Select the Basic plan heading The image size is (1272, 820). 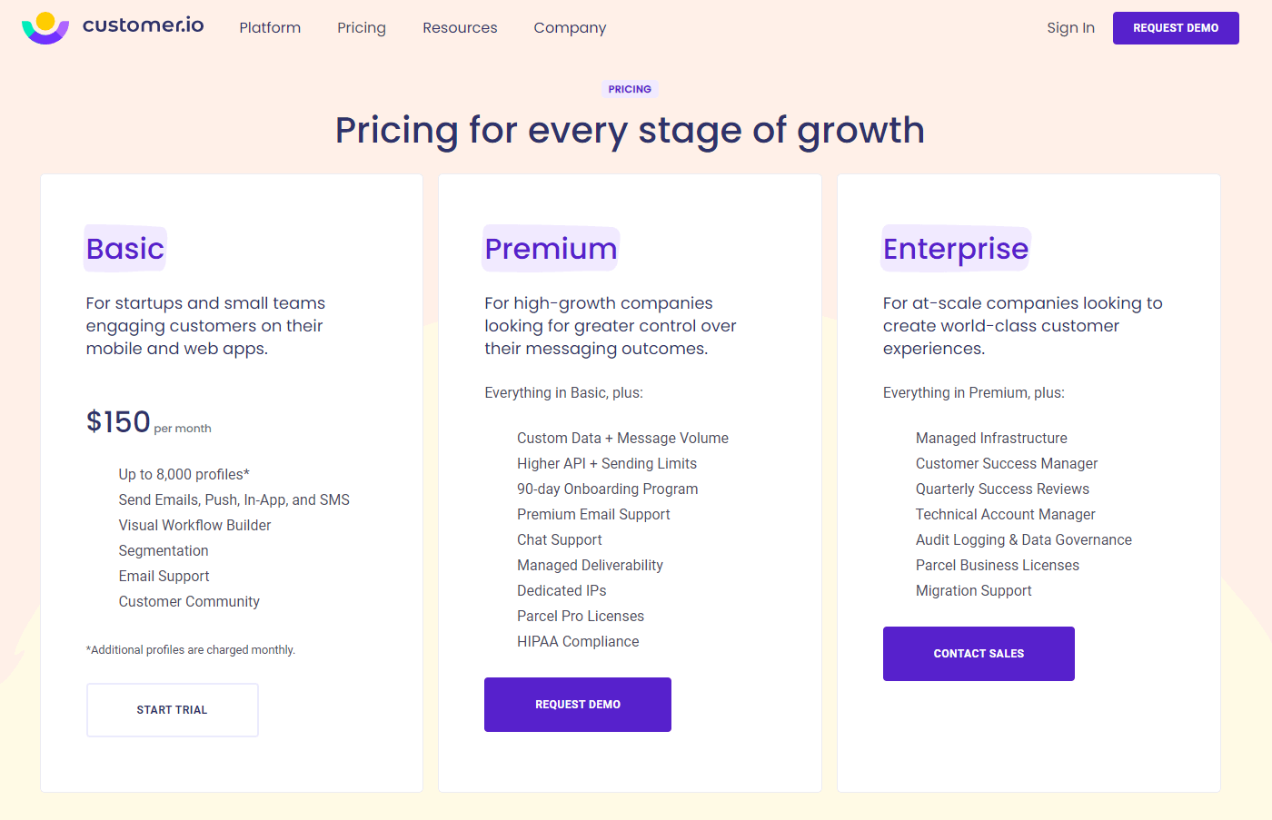pyautogui.click(x=125, y=249)
